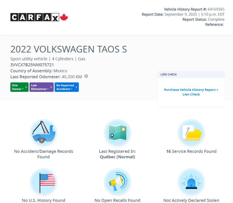Screen dimensions: 233x203
Task: Open Purchase Vehicle History Report + Lien Check
Action: 191,92
